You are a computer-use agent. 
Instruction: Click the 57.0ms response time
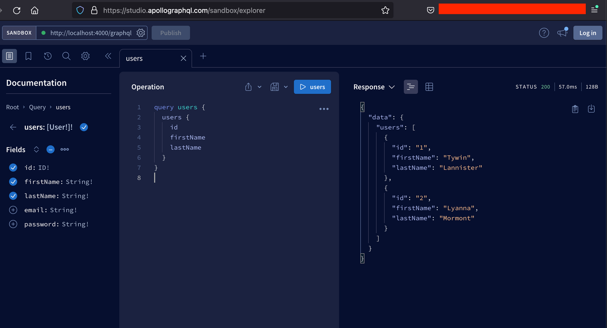(568, 87)
